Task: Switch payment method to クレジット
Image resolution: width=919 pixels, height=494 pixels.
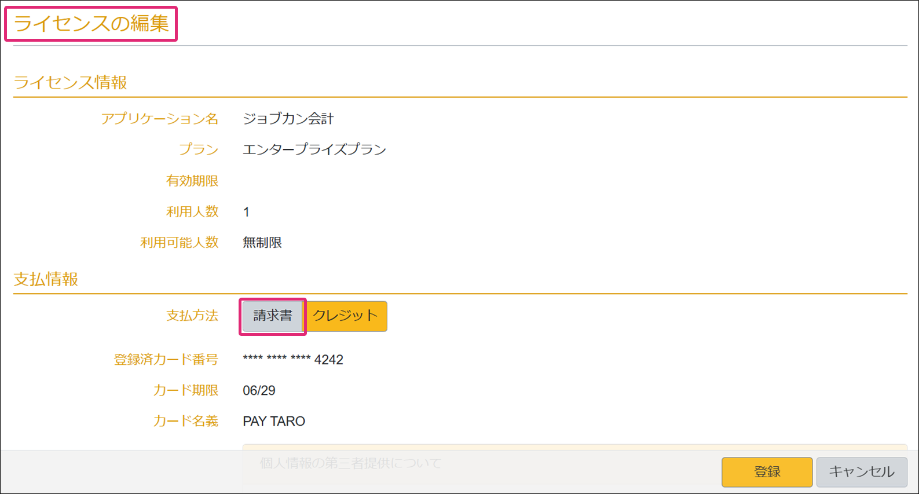Action: tap(346, 316)
